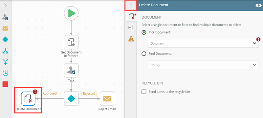The width and height of the screenshot is (263, 118).
Task: Pick the teal Decision diamond in toolbox
Action: pos(5,40)
